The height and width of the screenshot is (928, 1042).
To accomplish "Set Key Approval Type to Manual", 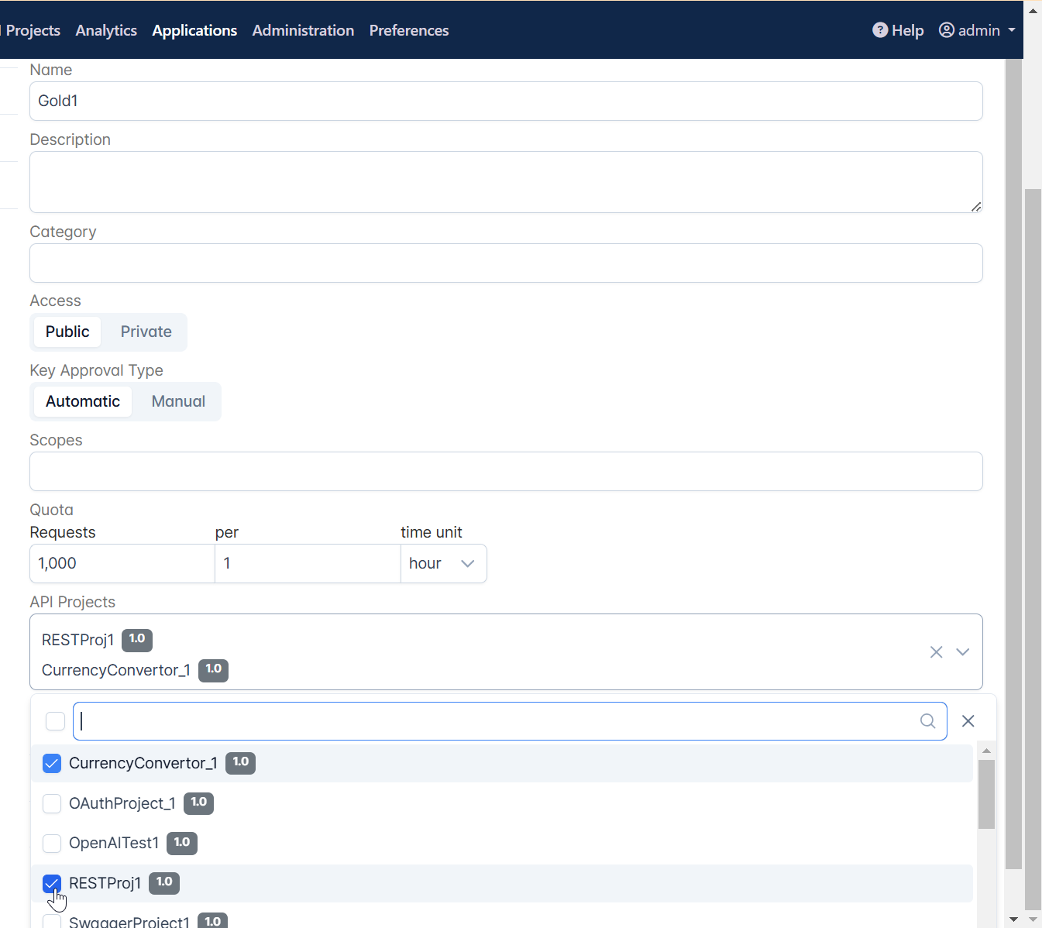I will (x=178, y=401).
